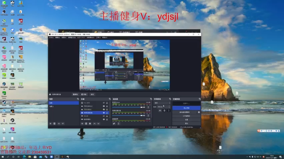Move the selected source up
Image resolution: width=284 pixels, height=159 pixels.
click(x=94, y=124)
